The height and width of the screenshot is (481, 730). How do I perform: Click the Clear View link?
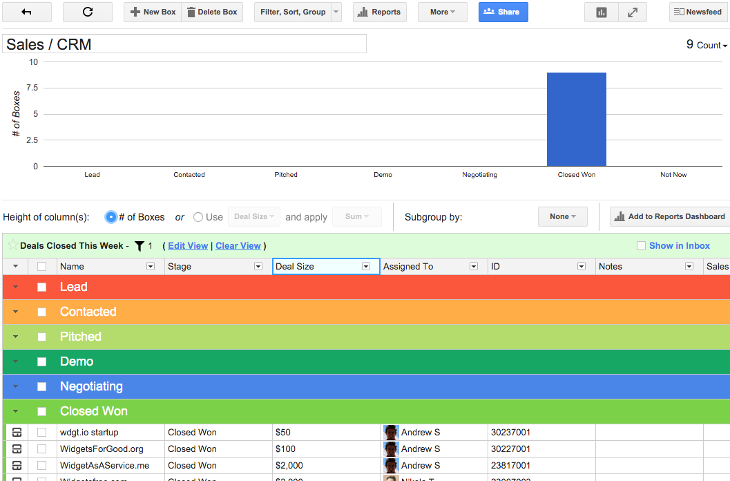click(238, 245)
